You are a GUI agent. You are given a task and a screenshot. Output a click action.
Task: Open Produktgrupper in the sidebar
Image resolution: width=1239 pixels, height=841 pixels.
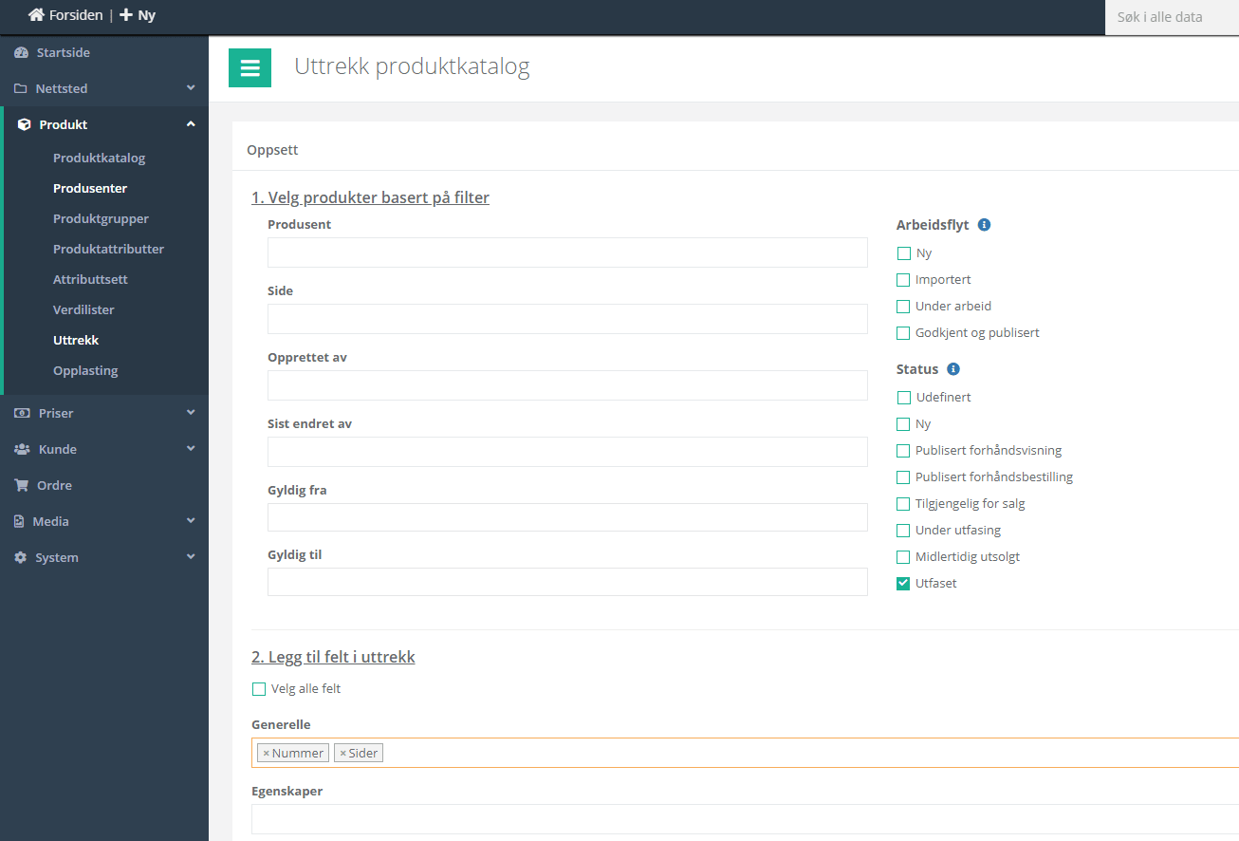[x=101, y=218]
